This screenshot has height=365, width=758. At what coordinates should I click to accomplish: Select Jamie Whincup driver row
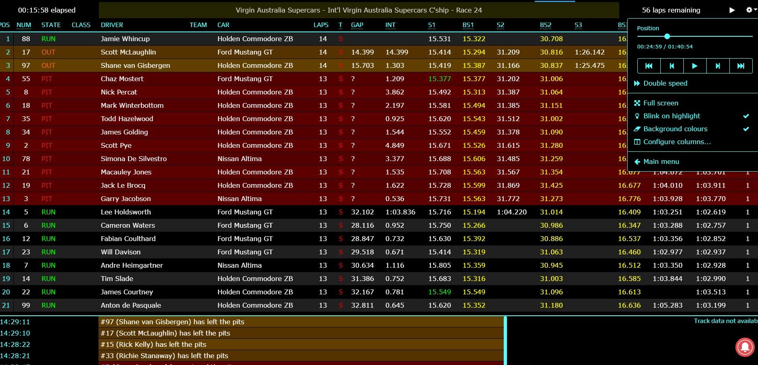pyautogui.click(x=313, y=39)
